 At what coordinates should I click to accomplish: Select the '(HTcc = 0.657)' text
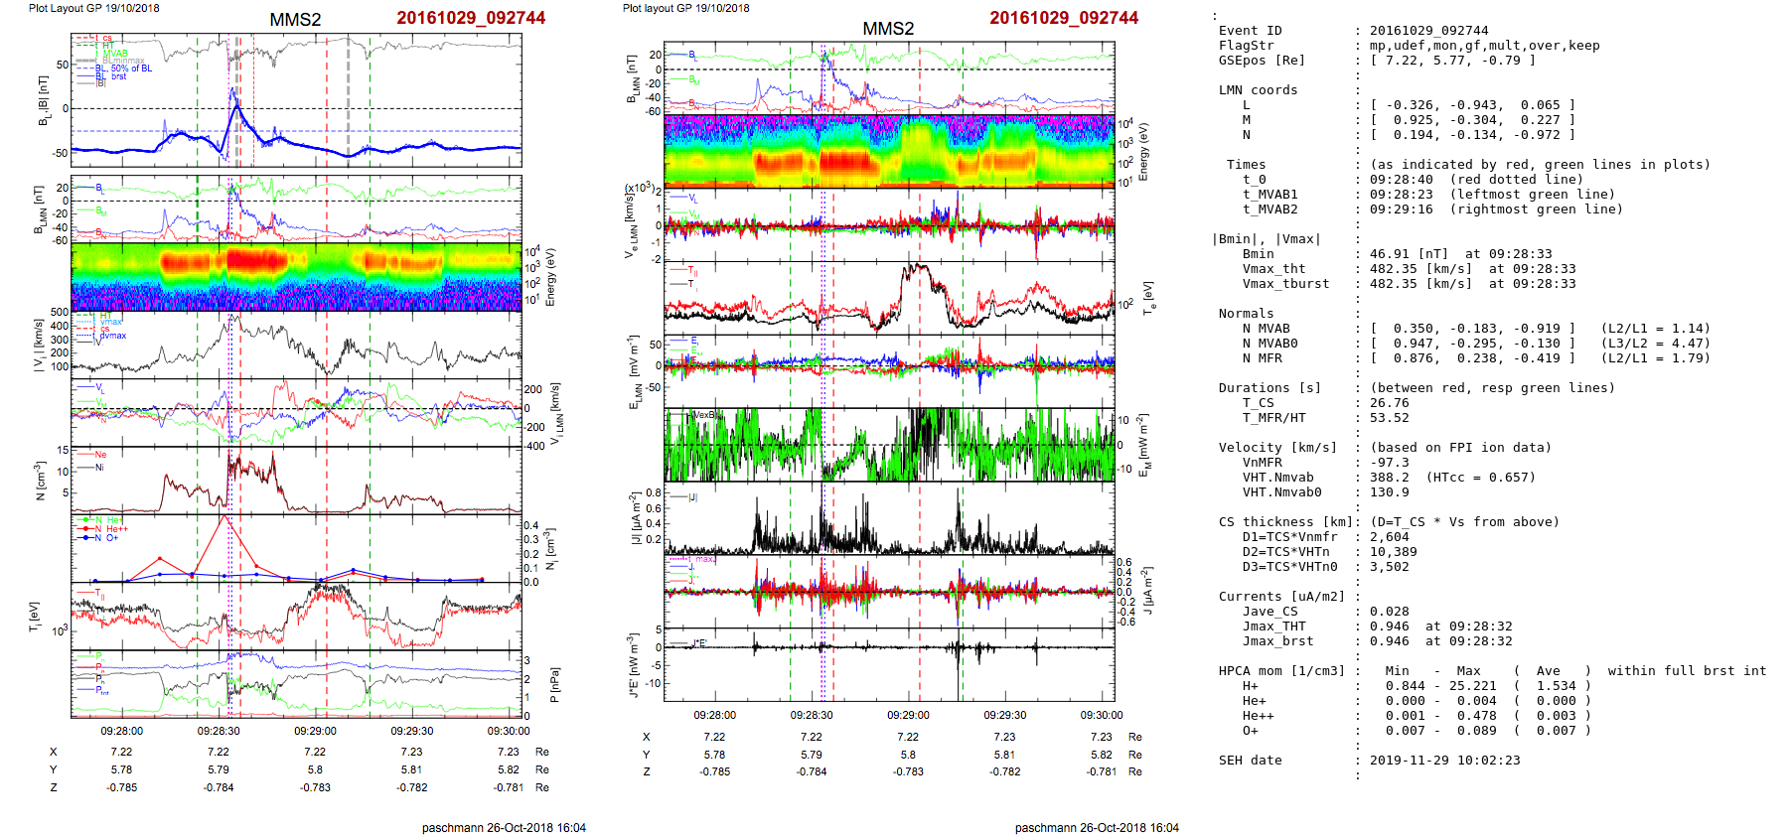coord(1480,478)
